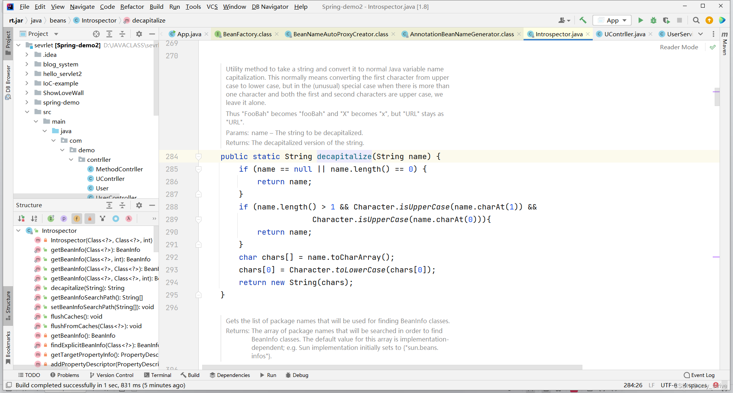Toggle Show Non-Public lock in Structure

pyautogui.click(x=90, y=219)
